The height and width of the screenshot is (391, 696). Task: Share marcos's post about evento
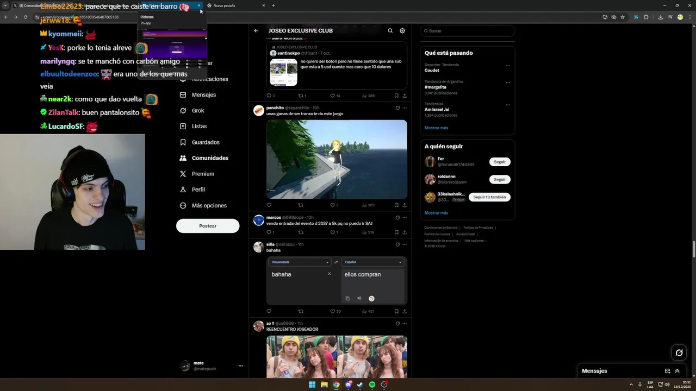coord(405,232)
